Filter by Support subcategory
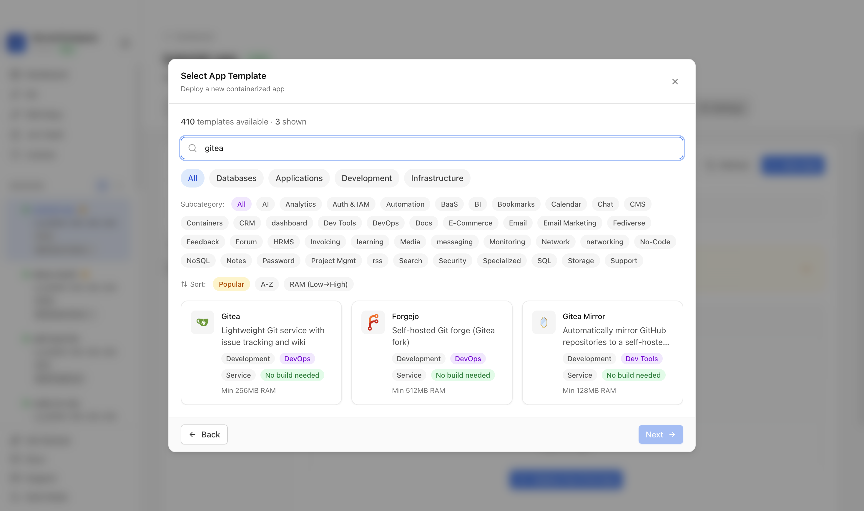864x511 pixels. [x=624, y=261]
